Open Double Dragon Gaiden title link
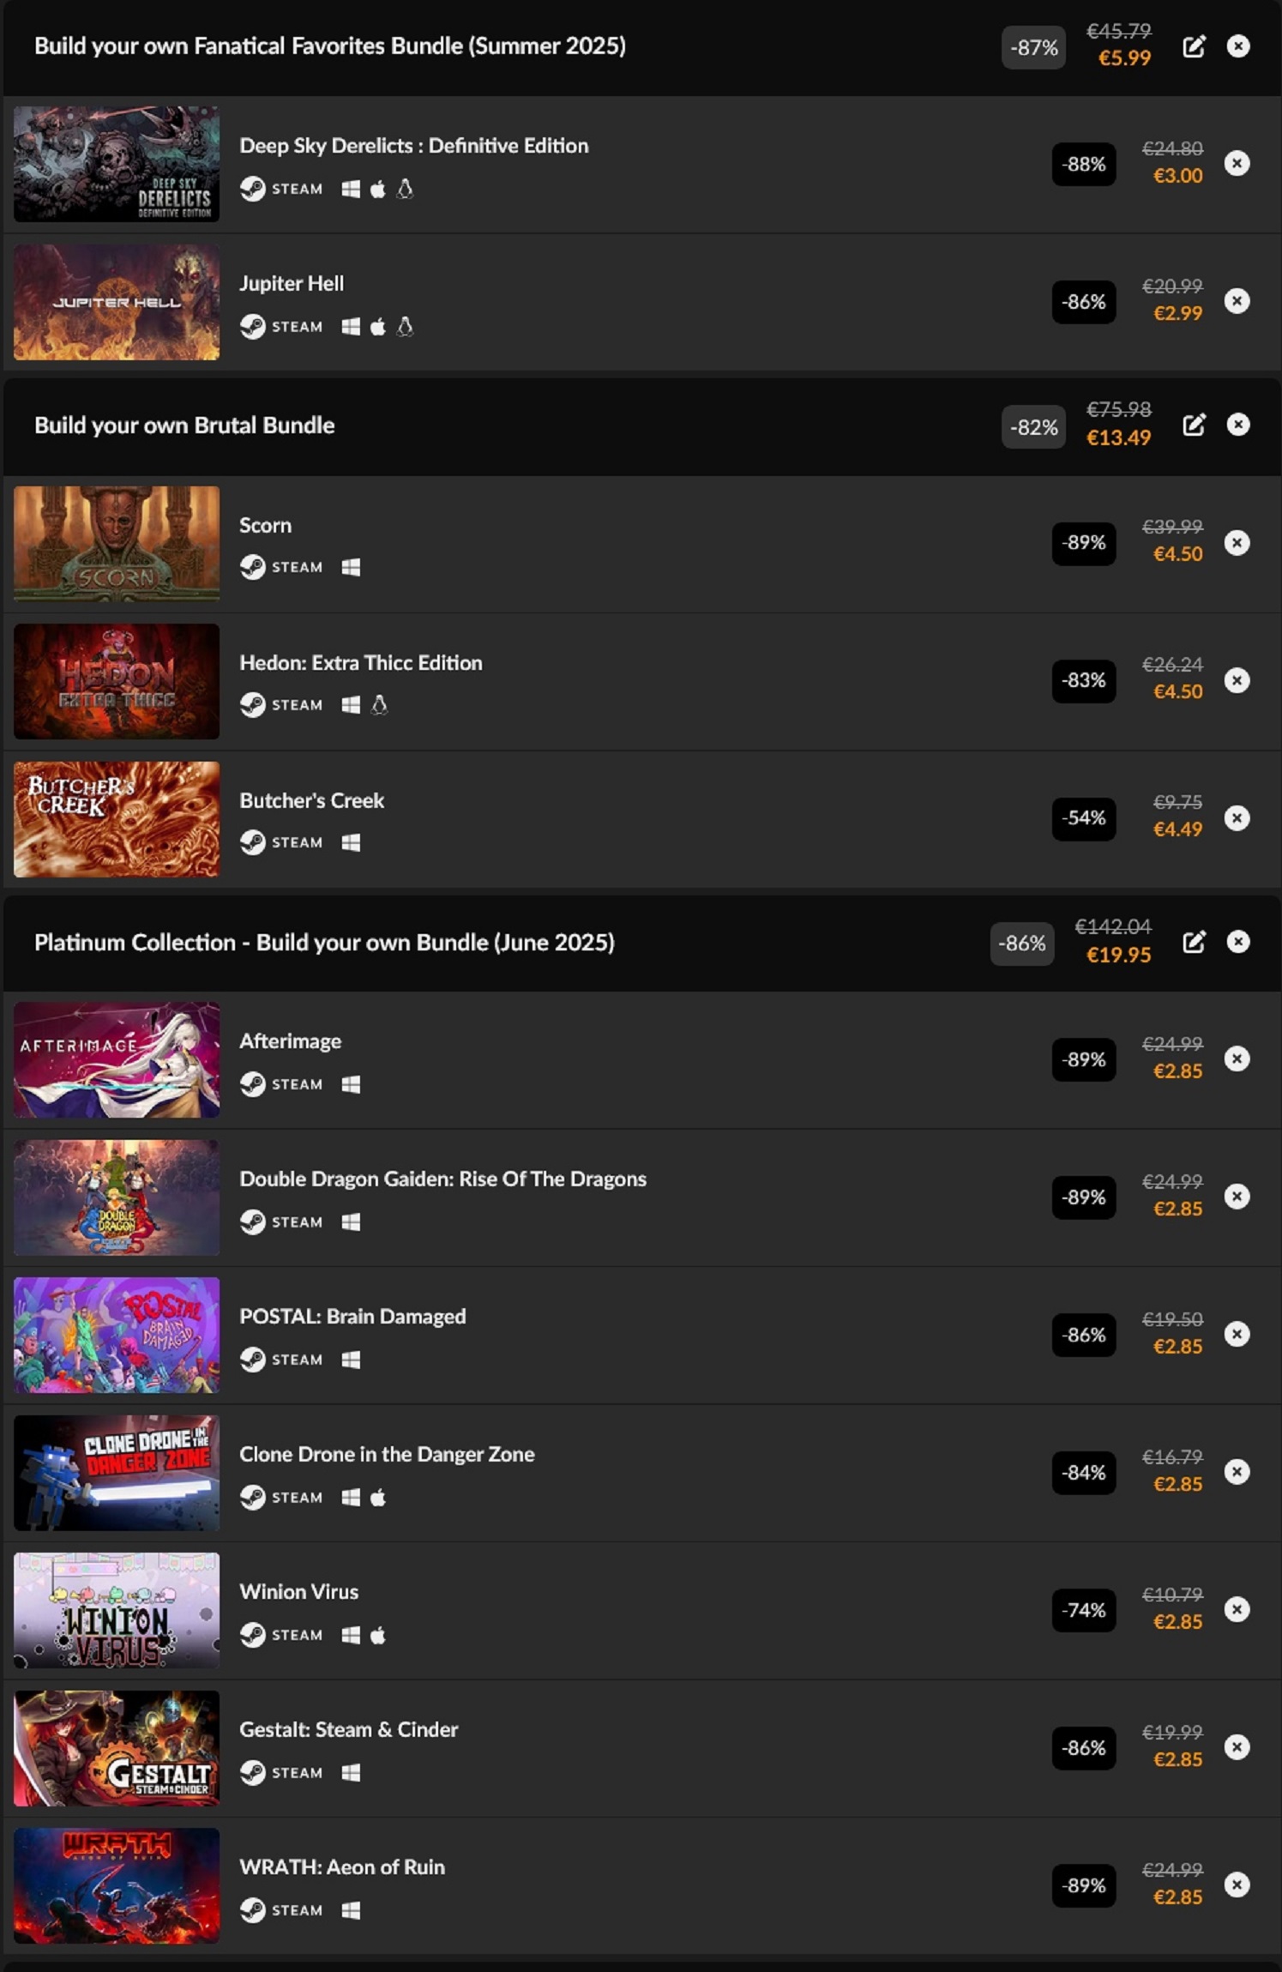The height and width of the screenshot is (1972, 1282). coord(442,1179)
